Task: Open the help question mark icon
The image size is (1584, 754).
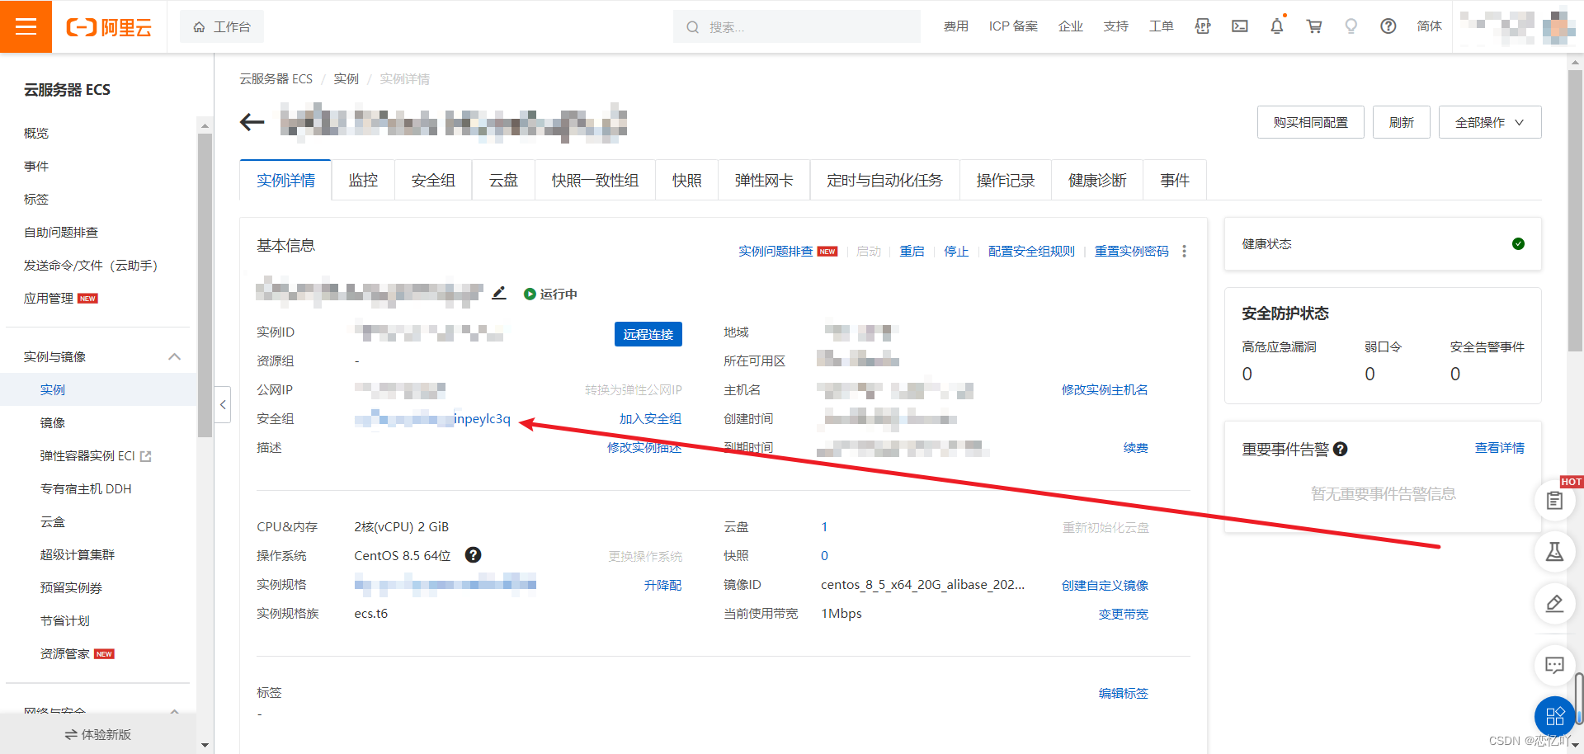Action: click(1388, 26)
